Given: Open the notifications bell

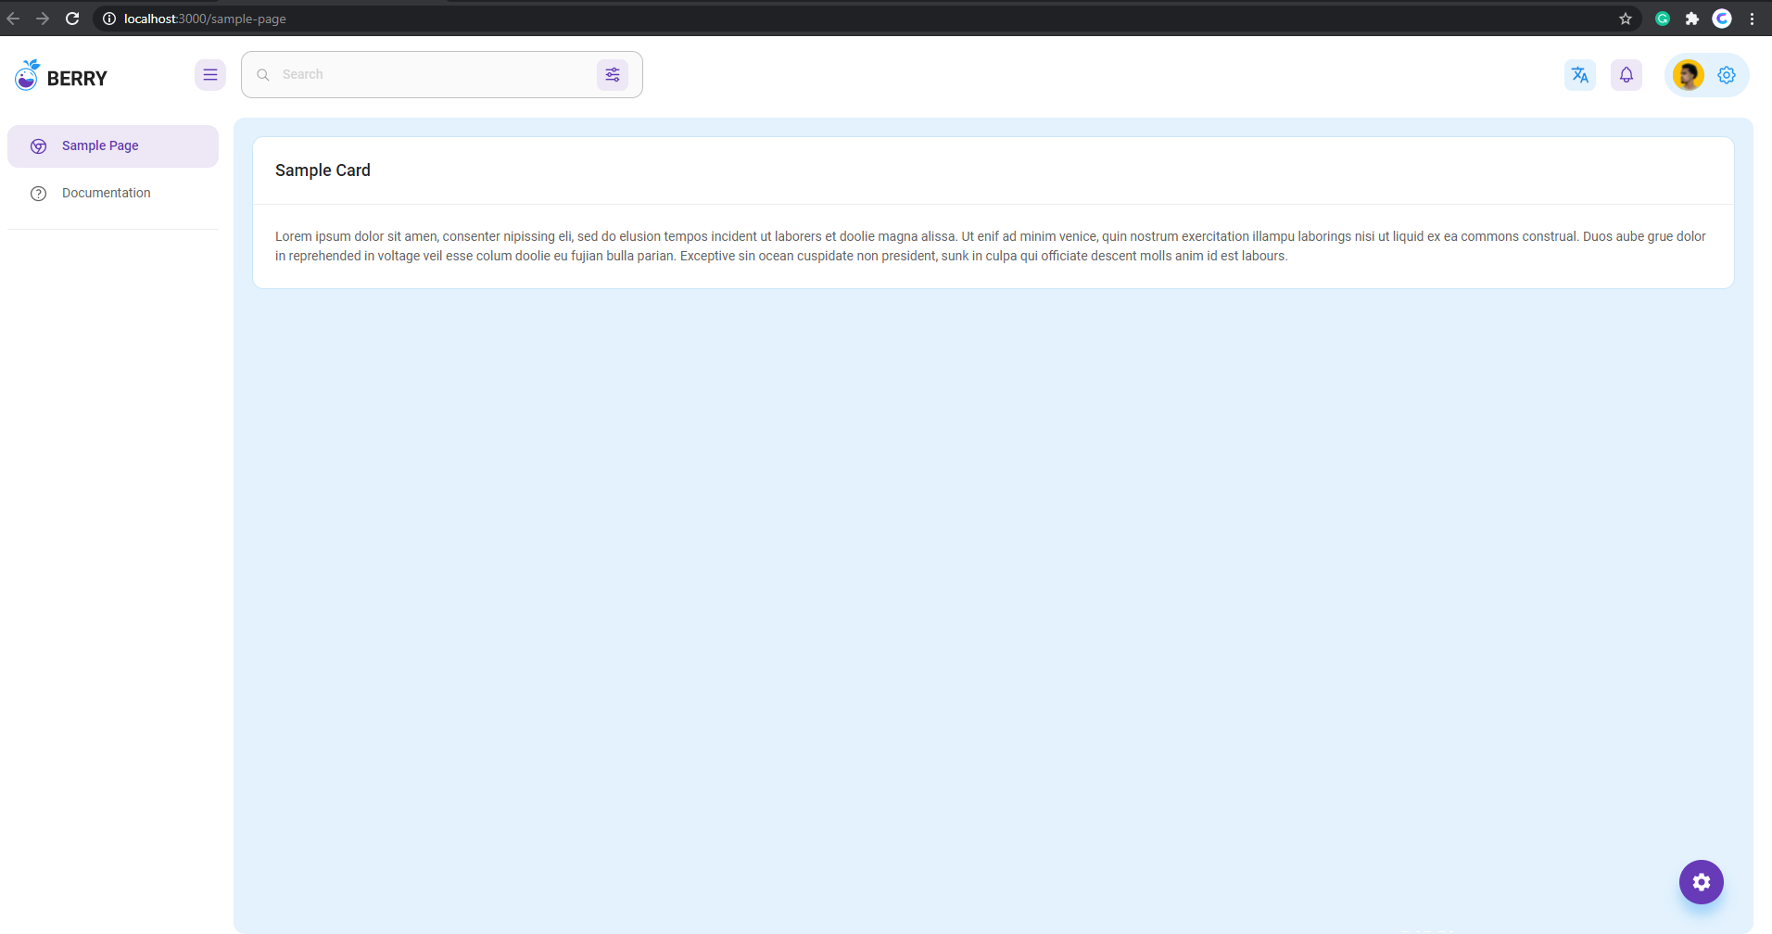Looking at the screenshot, I should click(x=1626, y=75).
